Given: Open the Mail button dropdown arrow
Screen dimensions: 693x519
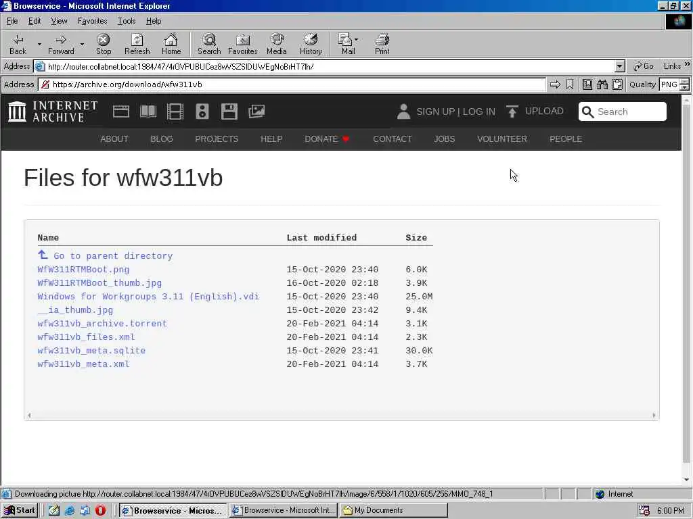Looking at the screenshot, I should coord(356,40).
